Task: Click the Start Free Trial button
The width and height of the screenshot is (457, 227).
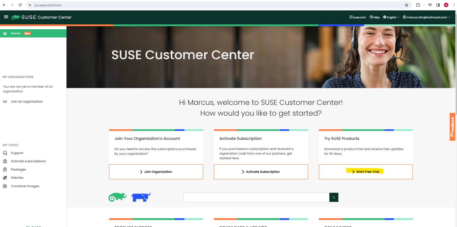Action: point(365,172)
